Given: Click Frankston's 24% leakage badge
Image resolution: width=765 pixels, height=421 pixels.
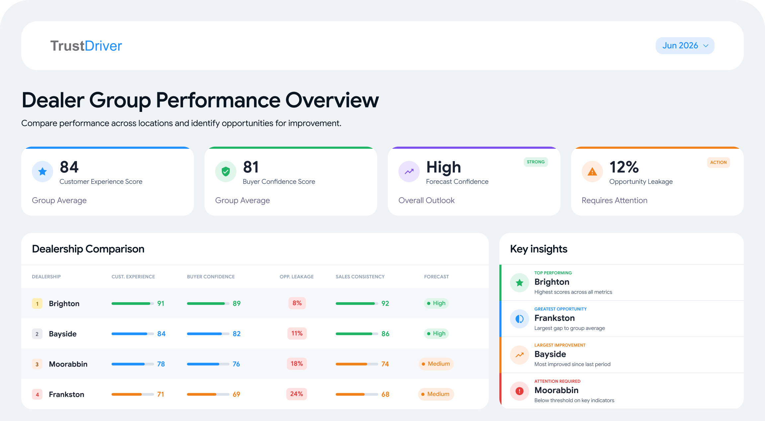Looking at the screenshot, I should click(x=297, y=394).
